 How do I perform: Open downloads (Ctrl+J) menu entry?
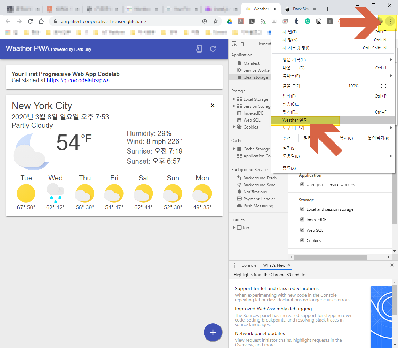(333, 68)
